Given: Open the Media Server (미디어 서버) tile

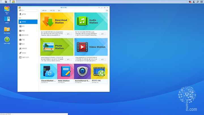Looking at the screenshot, I should tap(99, 74).
